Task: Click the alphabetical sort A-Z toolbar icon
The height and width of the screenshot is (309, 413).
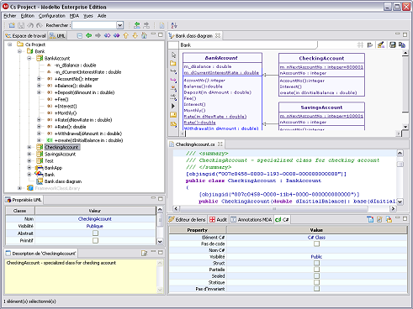Action: [x=174, y=25]
